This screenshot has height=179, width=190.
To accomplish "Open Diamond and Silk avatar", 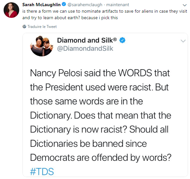I will [x=41, y=46].
